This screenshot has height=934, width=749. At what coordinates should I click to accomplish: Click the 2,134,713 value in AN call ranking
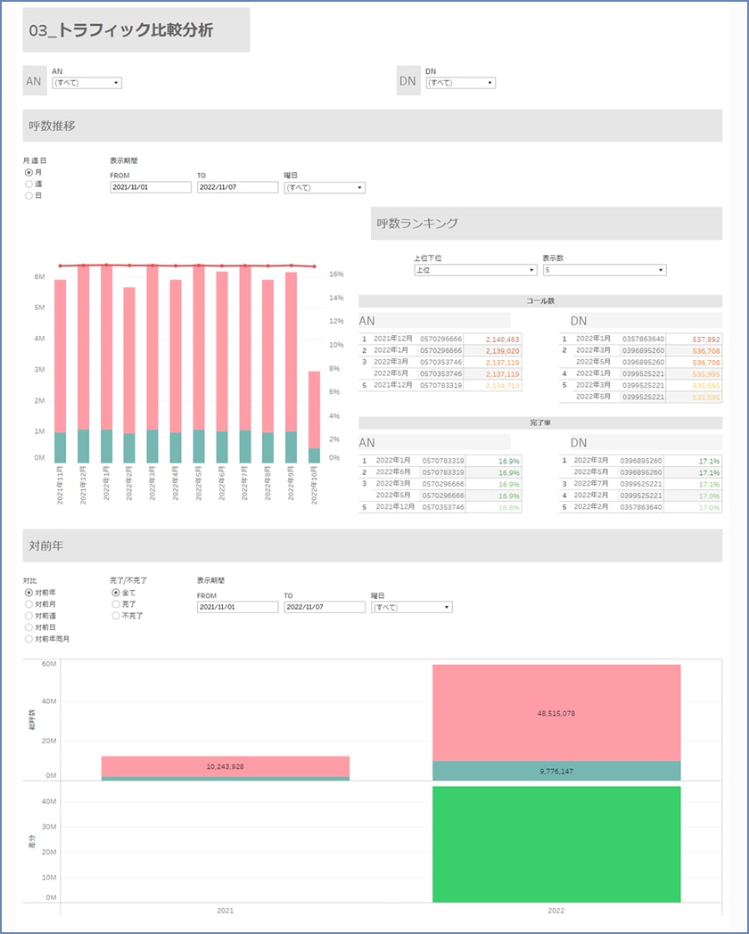click(502, 386)
